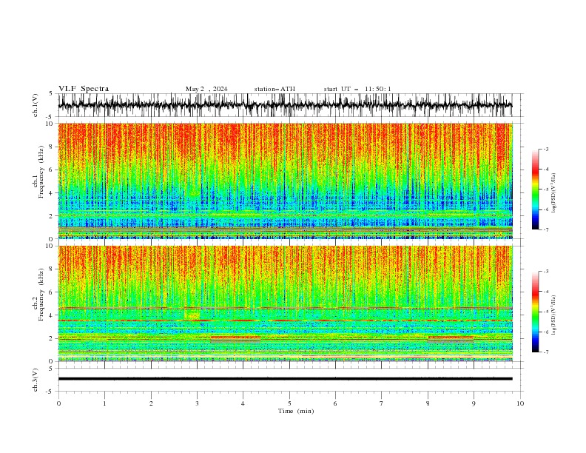Click the flat black ch.3 voltage trace
Viewport: 586px width, 453px height.
(x=285, y=379)
